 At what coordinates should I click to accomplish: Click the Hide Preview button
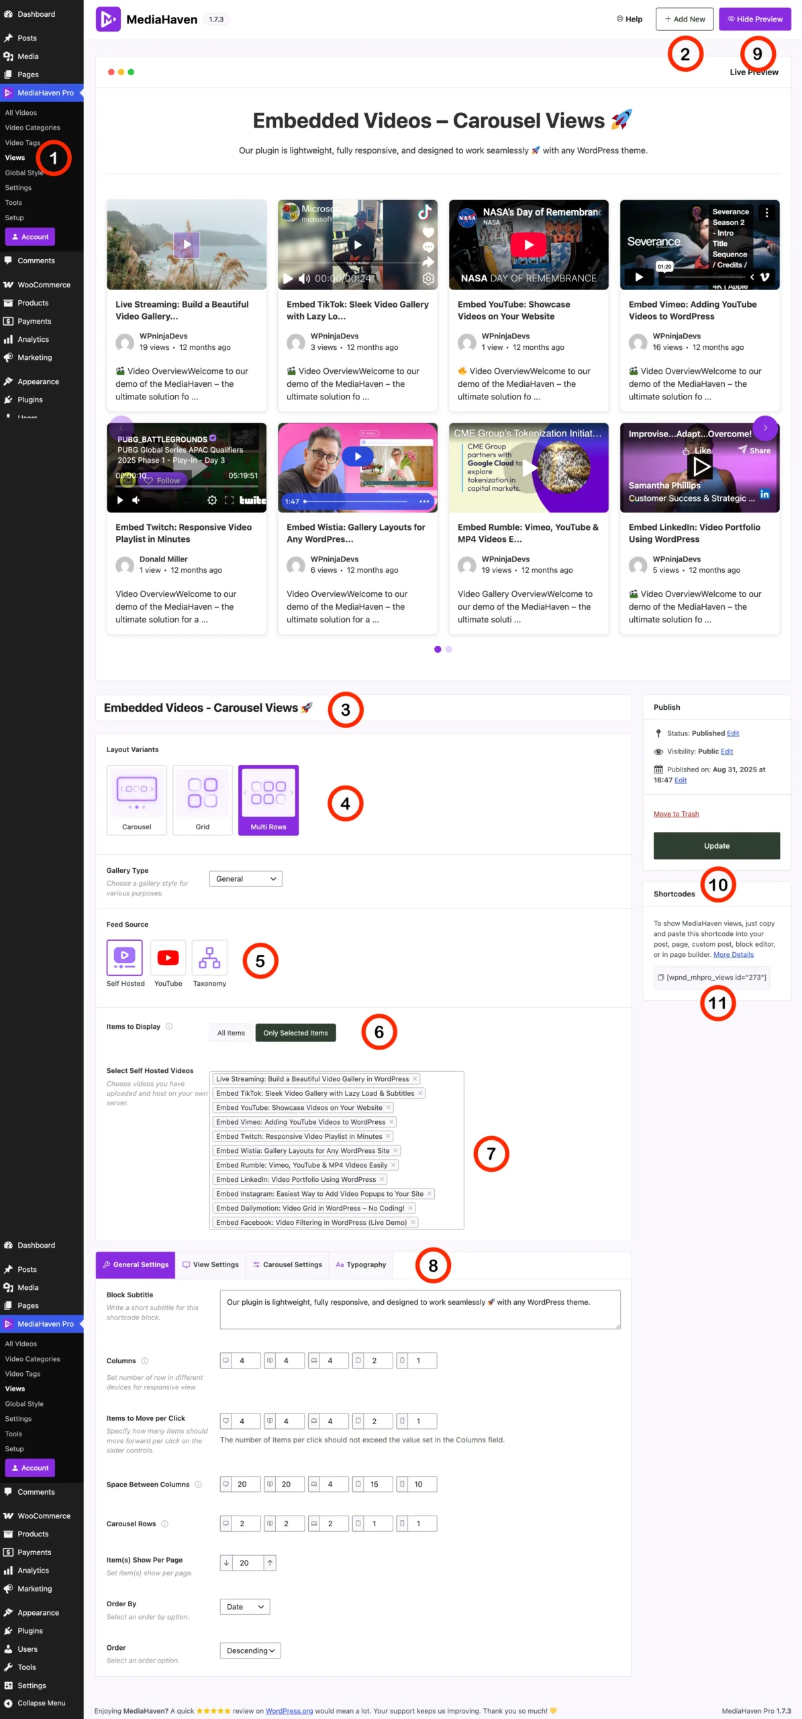pos(755,19)
